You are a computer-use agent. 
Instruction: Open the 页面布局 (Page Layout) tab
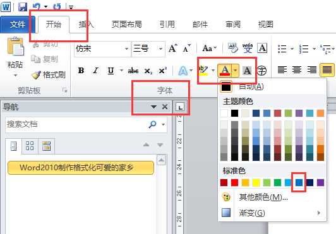click(x=127, y=25)
